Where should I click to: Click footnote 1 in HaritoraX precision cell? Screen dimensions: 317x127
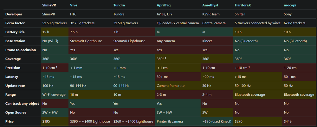[249, 67]
